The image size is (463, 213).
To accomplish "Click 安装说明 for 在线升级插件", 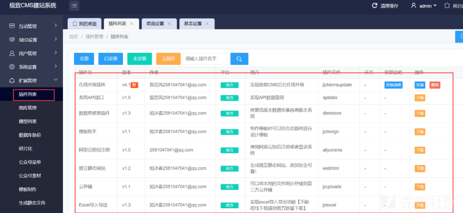I will (393, 85).
